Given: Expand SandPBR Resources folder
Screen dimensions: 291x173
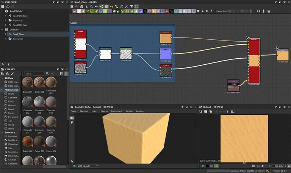Looking at the screenshot, I should point(5,20).
